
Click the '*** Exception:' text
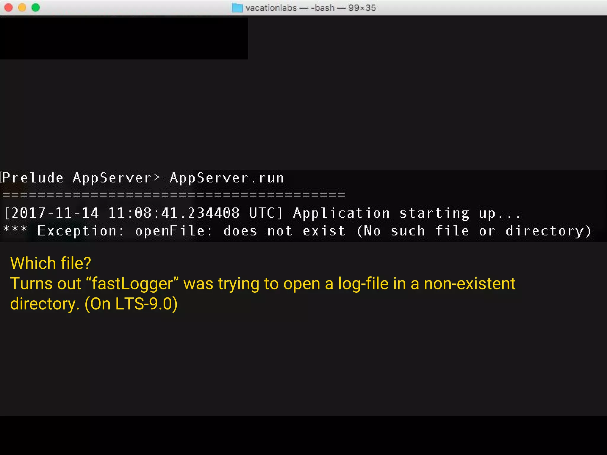[64, 231]
